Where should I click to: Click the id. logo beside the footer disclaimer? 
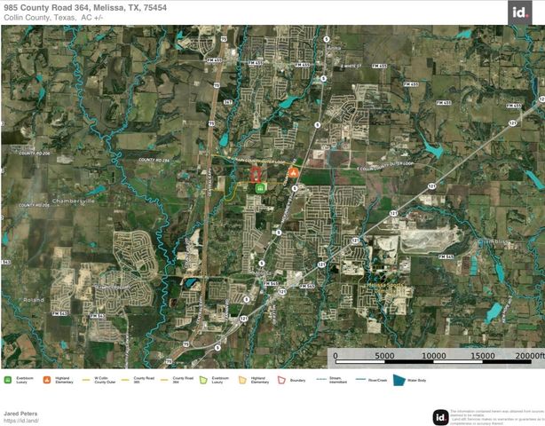point(440,417)
